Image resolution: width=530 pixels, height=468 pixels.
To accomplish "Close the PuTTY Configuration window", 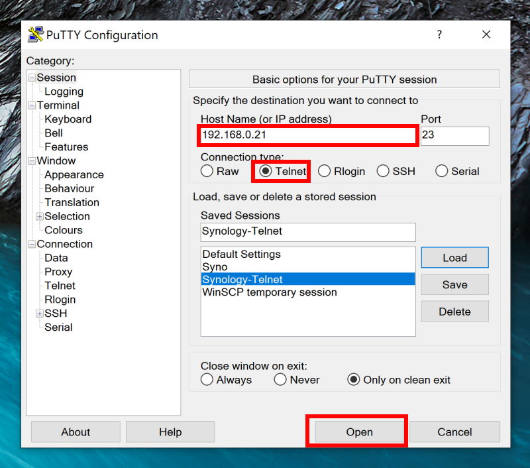I will tap(486, 34).
